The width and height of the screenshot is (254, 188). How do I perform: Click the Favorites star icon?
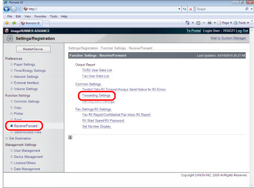[x=7, y=23]
